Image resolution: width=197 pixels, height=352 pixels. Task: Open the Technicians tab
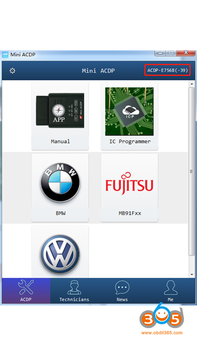[x=74, y=291]
